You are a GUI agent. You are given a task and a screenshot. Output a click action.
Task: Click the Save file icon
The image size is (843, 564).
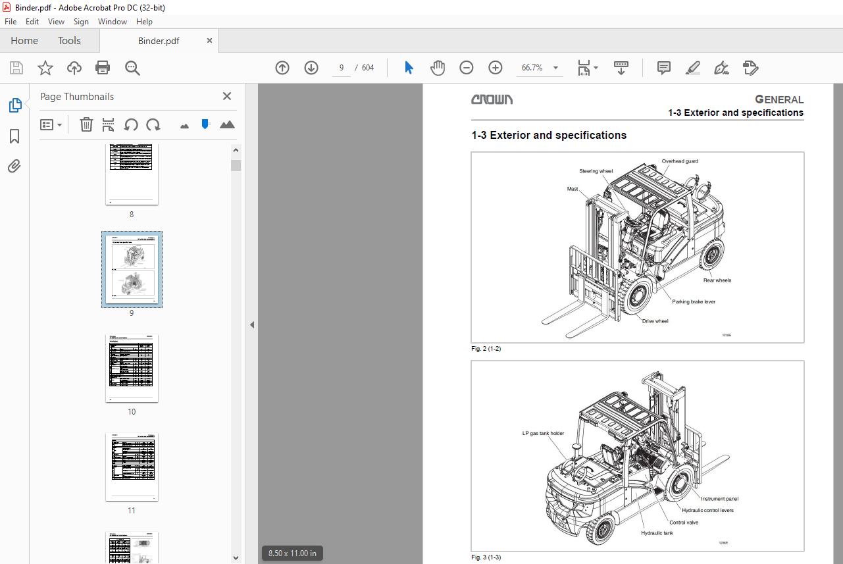pyautogui.click(x=16, y=68)
